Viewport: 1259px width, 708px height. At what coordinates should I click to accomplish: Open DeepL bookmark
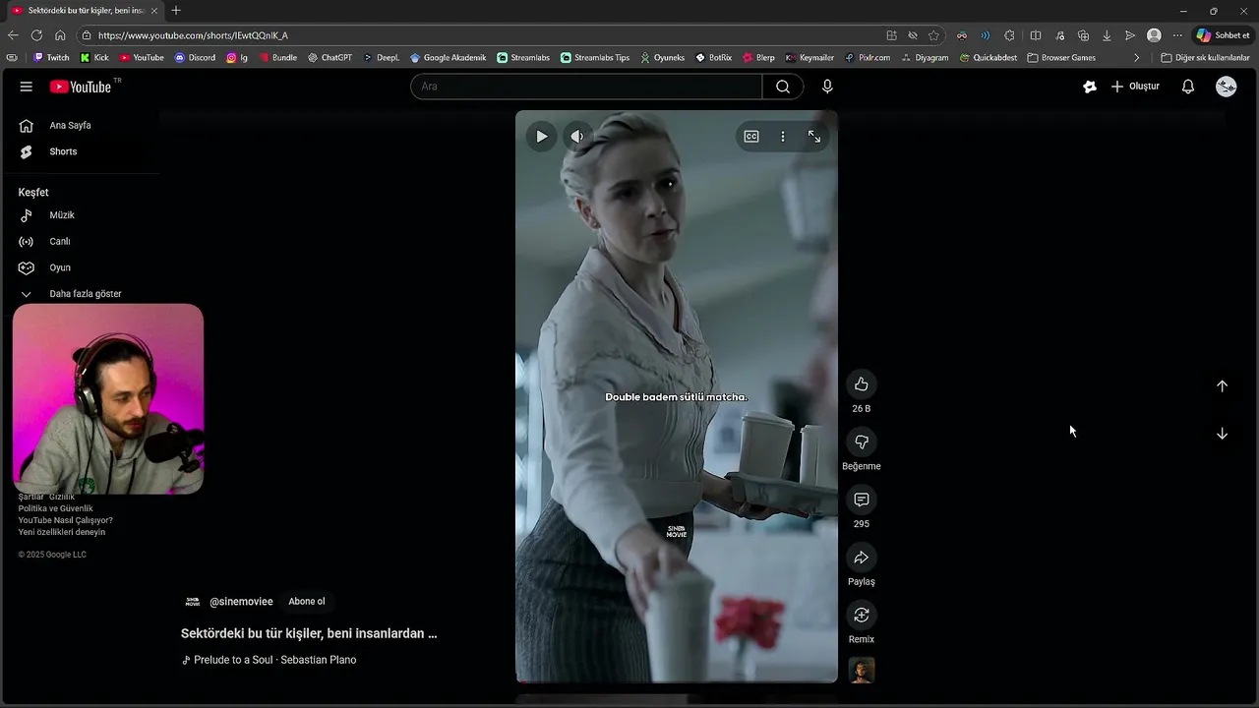382,58
